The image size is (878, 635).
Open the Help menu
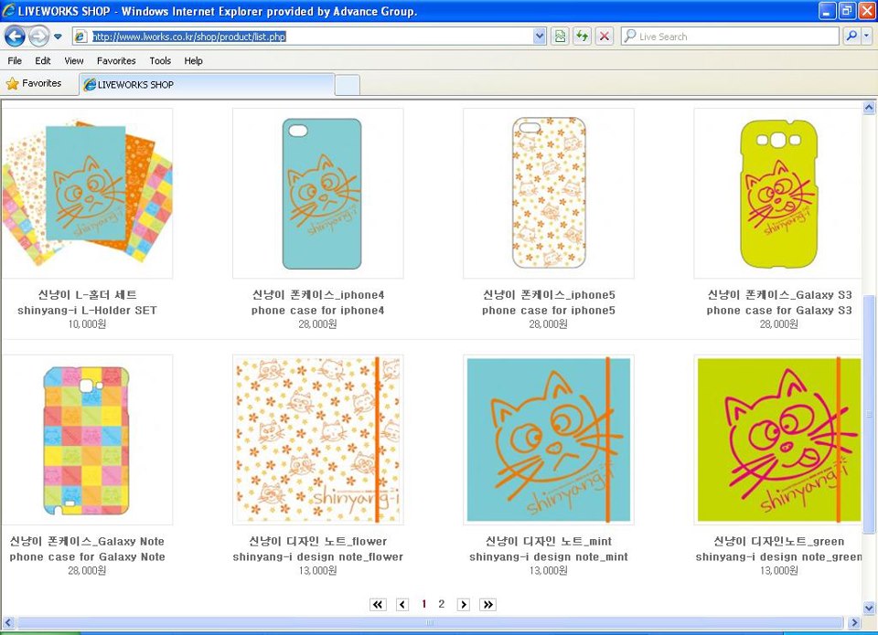point(193,61)
